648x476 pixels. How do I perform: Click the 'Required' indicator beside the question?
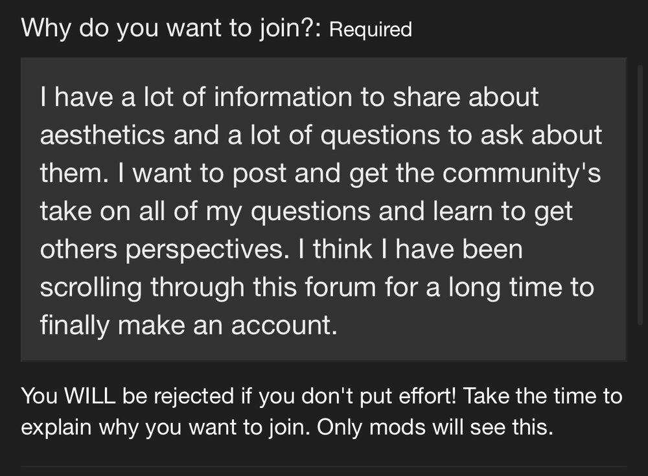coord(371,30)
